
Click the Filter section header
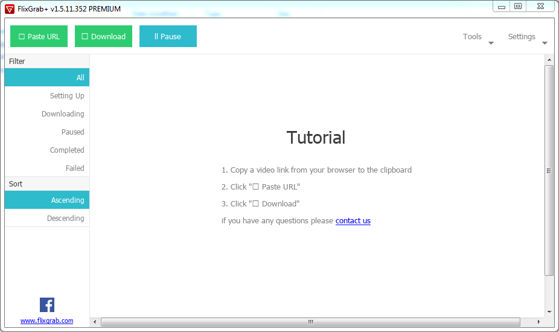coord(47,62)
